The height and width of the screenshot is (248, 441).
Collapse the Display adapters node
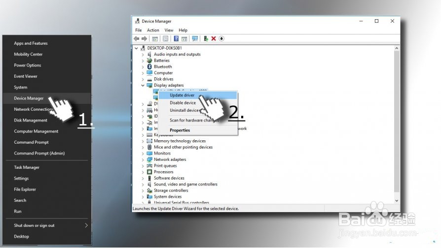coord(143,85)
